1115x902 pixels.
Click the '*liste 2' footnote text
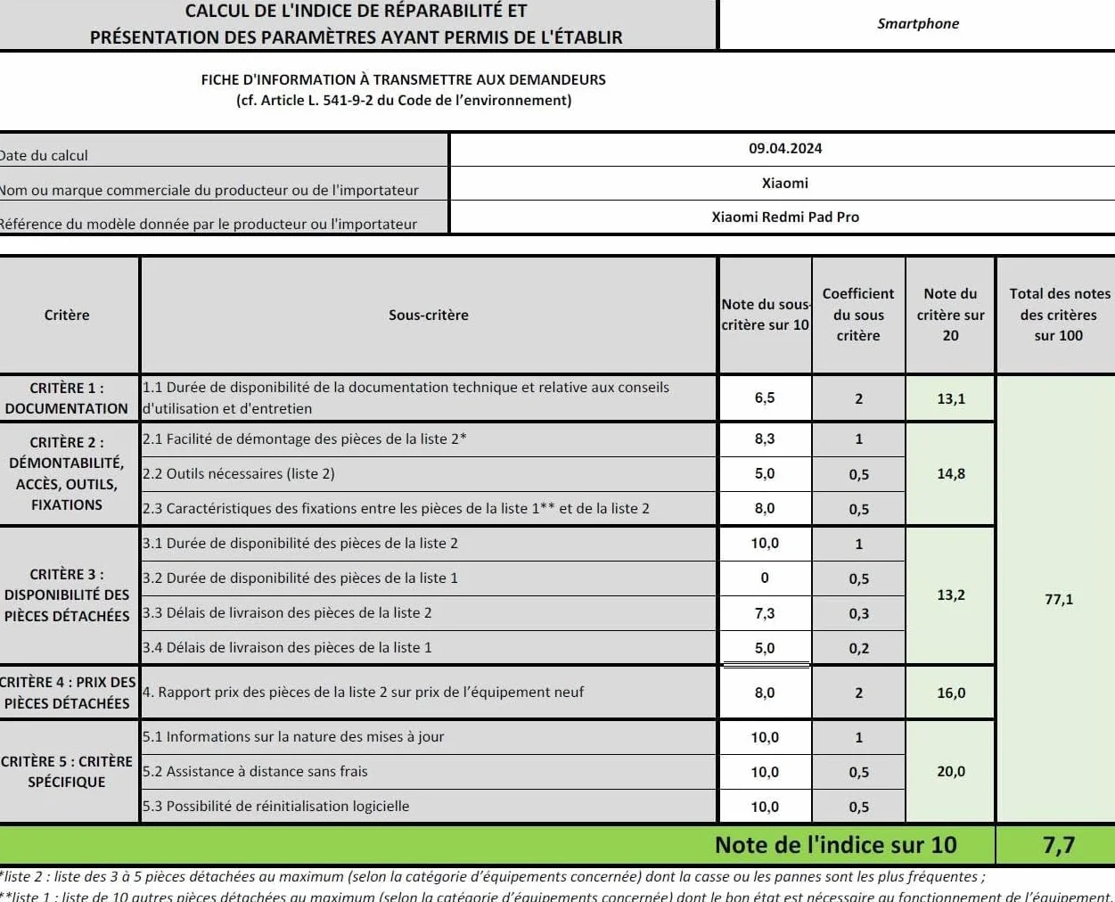pyautogui.click(x=492, y=876)
